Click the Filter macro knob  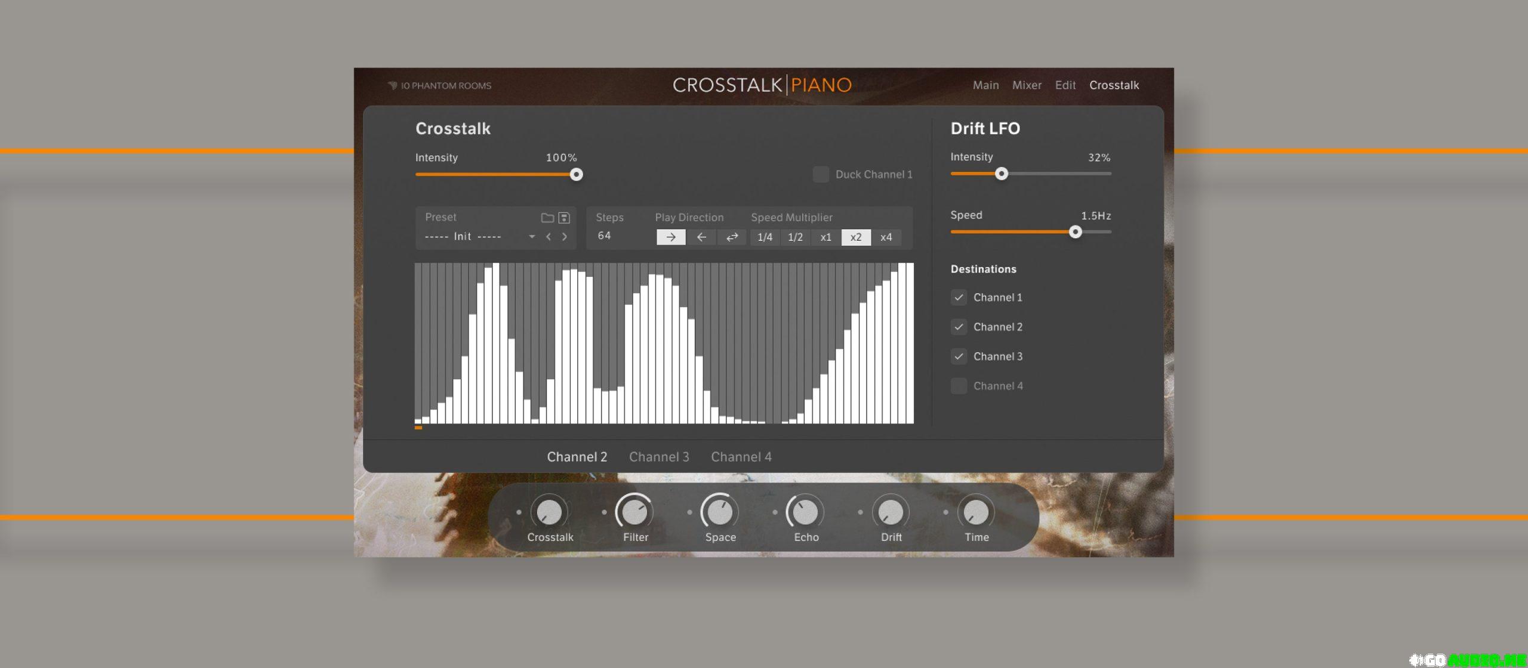[x=634, y=512]
